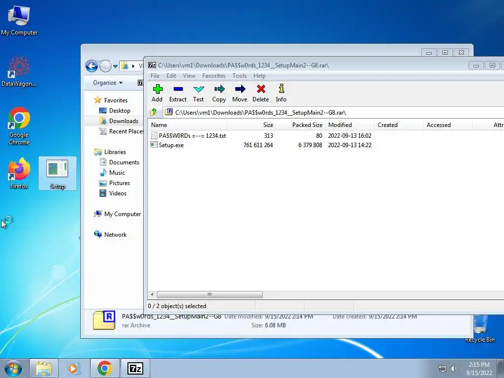Viewport: 504px width, 378px height.
Task: Run Test on the archive
Action: pos(198,93)
